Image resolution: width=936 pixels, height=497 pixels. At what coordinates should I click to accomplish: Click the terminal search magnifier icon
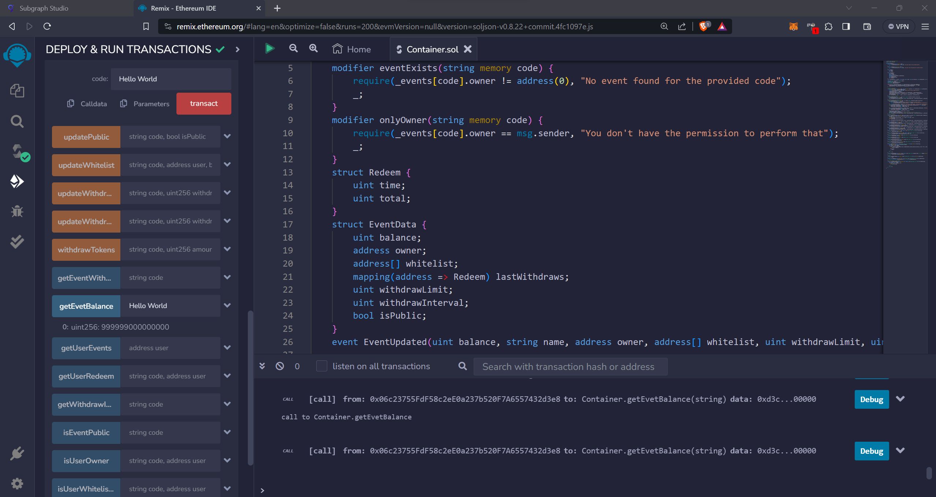tap(463, 366)
